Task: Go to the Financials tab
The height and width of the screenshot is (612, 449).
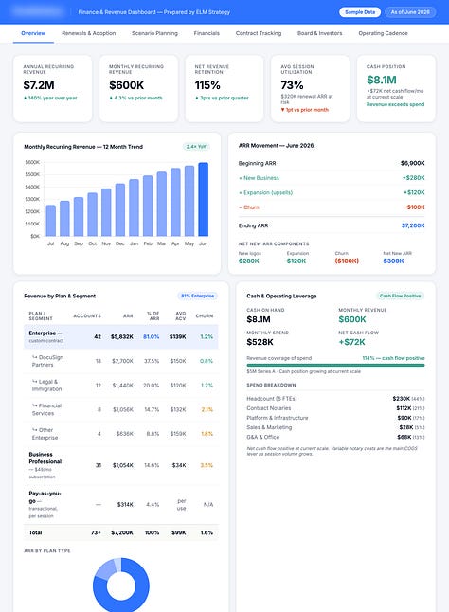Action: tap(207, 33)
